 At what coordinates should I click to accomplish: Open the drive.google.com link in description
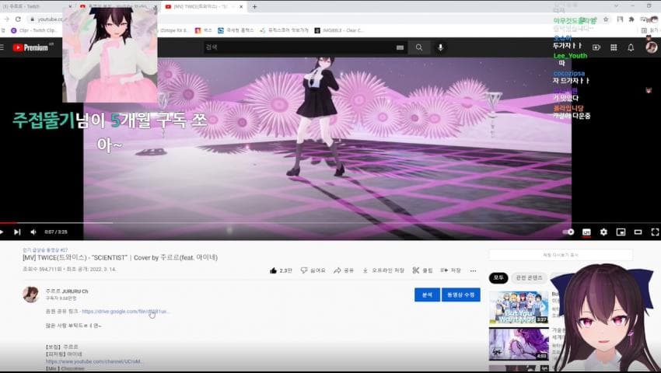click(126, 312)
